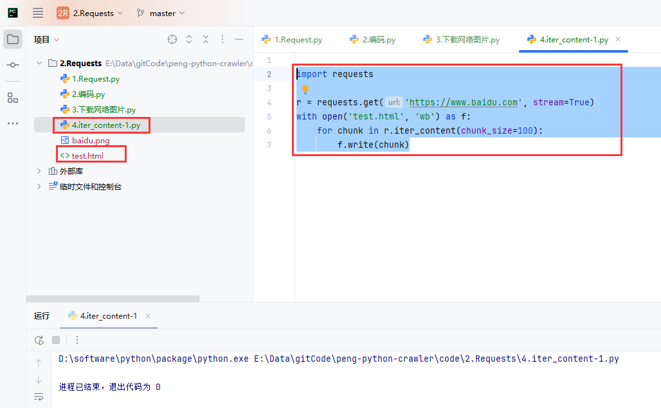Open 3.下载网络图片.py in the project tree

tap(104, 109)
